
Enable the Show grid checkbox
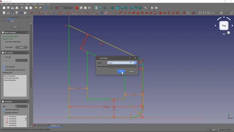[4, 57]
